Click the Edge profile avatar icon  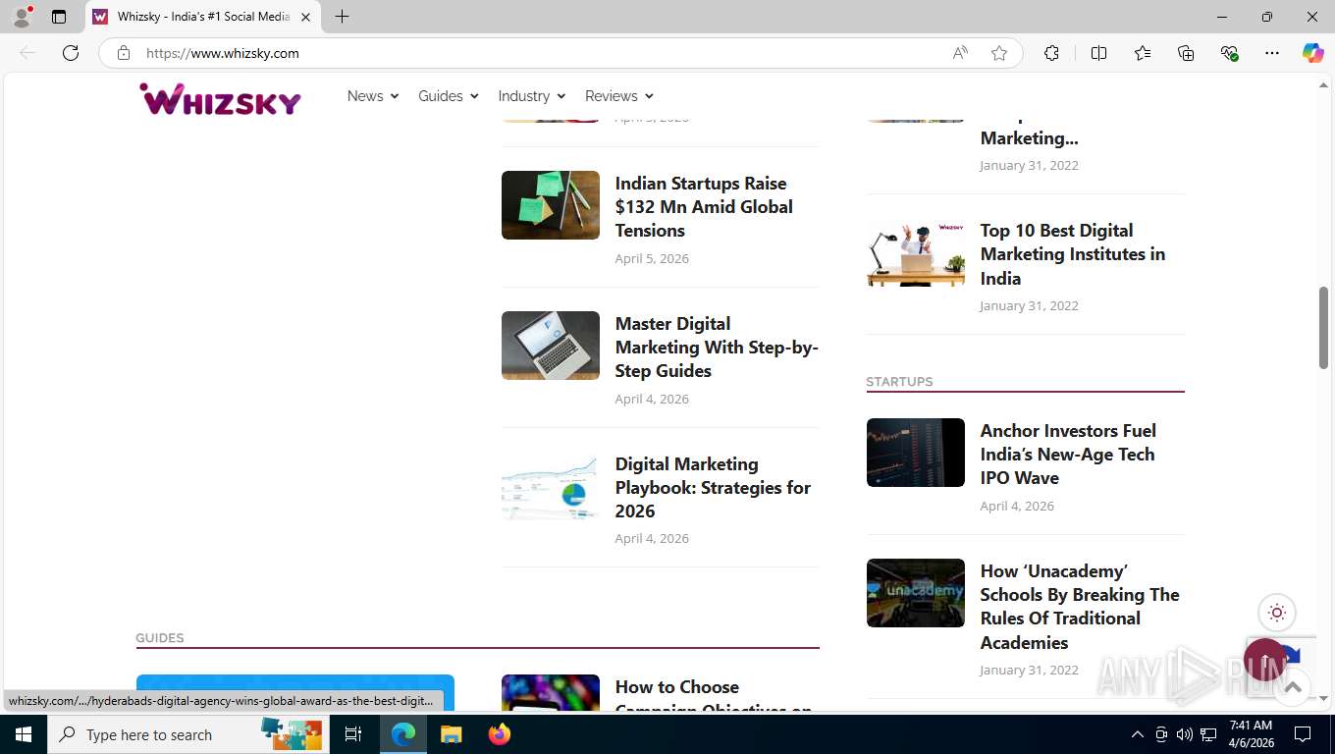coord(22,17)
